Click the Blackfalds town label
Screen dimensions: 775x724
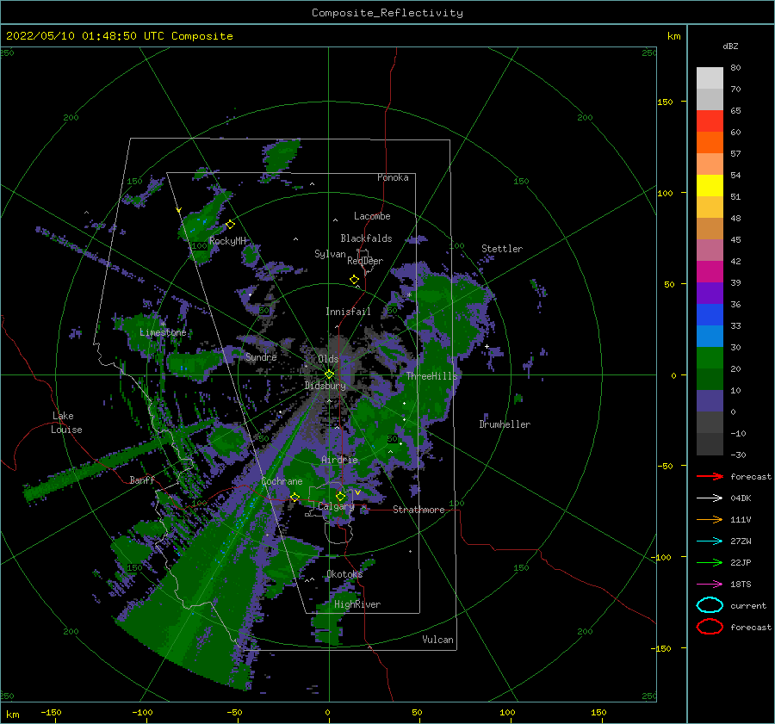click(x=366, y=238)
